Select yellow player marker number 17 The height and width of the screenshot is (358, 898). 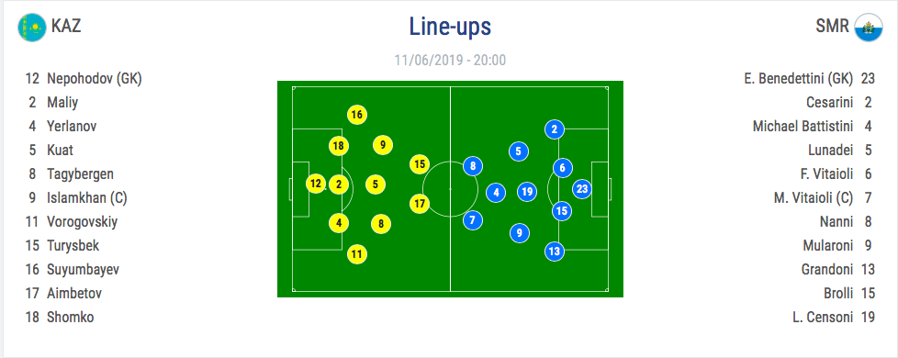(420, 204)
